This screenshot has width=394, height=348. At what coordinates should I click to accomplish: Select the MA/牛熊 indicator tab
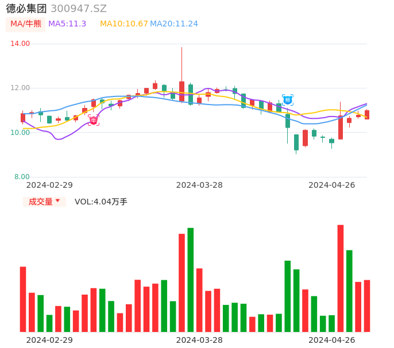pos(25,24)
